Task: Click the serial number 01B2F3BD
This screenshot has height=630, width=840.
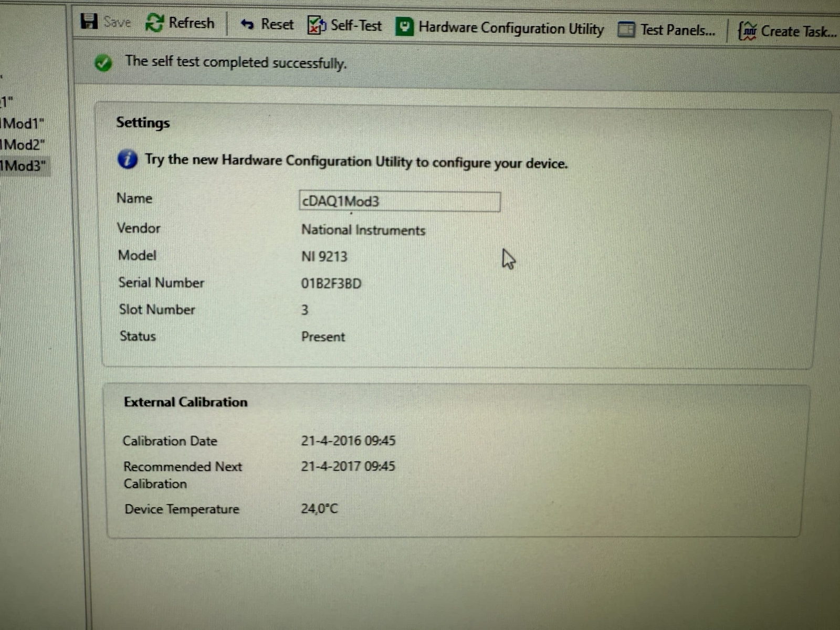Action: (x=331, y=283)
